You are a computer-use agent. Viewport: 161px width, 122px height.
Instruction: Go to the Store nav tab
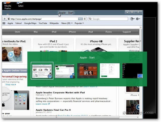(17, 32)
